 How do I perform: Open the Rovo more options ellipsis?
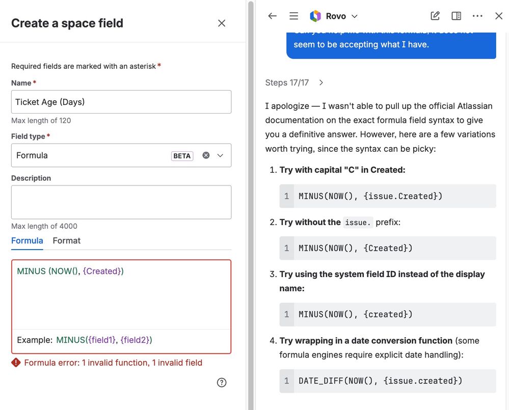click(x=477, y=16)
